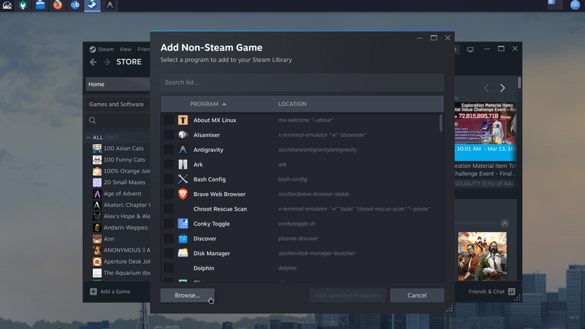Show next featured store item arrow
Image resolution: width=585 pixels, height=329 pixels.
pos(502,88)
